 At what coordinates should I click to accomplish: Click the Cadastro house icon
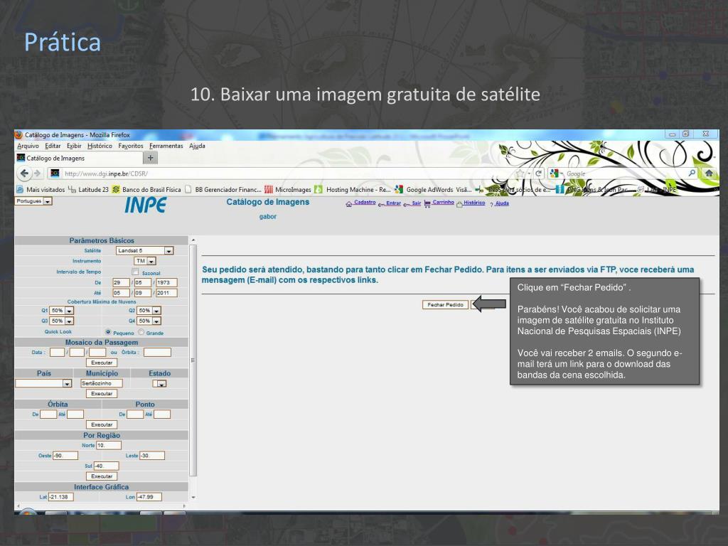point(348,204)
